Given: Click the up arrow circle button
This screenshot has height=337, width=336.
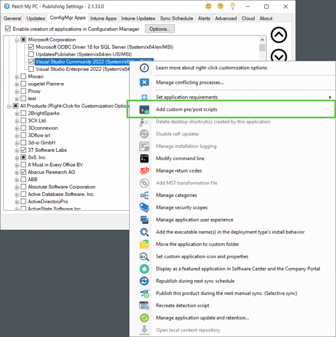Looking at the screenshot, I should tap(279, 35).
